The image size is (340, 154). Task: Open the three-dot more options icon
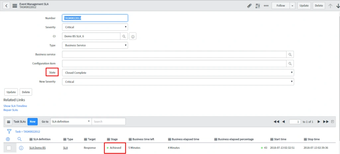point(266,6)
